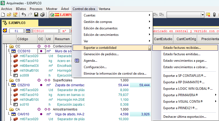Open network database folder icon
This screenshot has width=219, height=121.
[x=15, y=15]
